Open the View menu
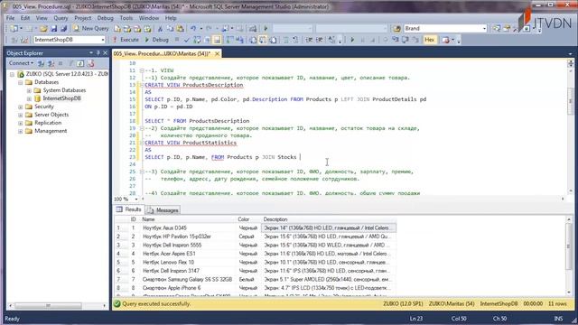 click(x=42, y=18)
